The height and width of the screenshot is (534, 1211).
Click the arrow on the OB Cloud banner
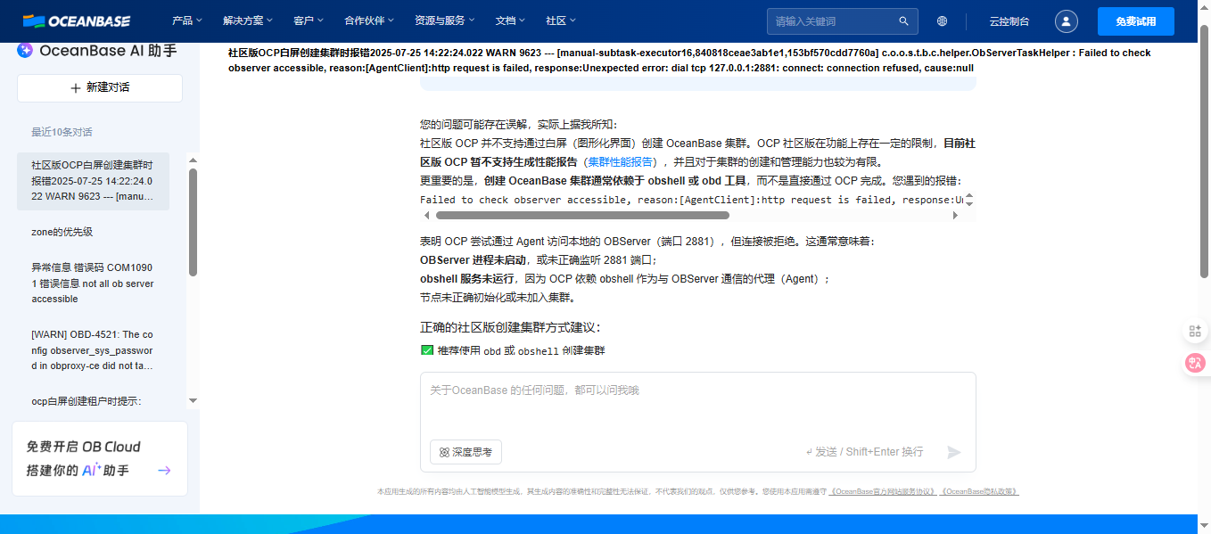point(164,471)
